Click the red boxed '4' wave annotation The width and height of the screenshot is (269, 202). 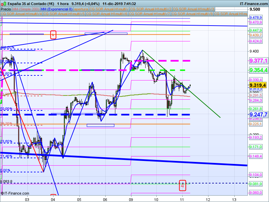pos(183,186)
